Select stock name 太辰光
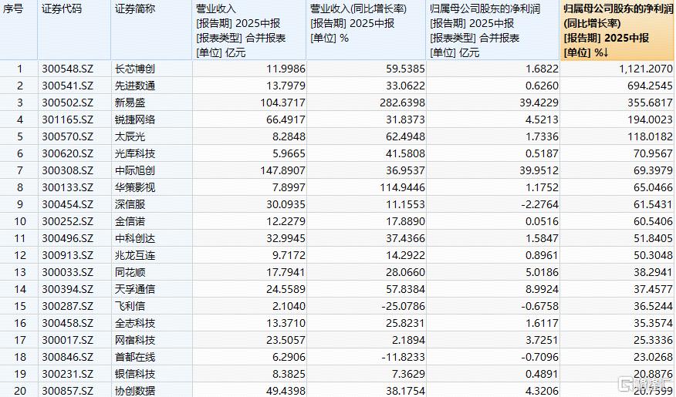Viewport: 676px width, 397px height. tap(130, 137)
